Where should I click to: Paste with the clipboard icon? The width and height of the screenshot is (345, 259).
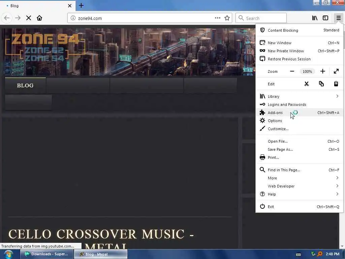point(336,84)
